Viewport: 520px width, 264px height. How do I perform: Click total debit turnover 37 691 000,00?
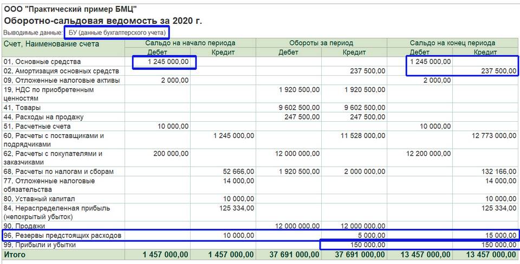pyautogui.click(x=295, y=255)
